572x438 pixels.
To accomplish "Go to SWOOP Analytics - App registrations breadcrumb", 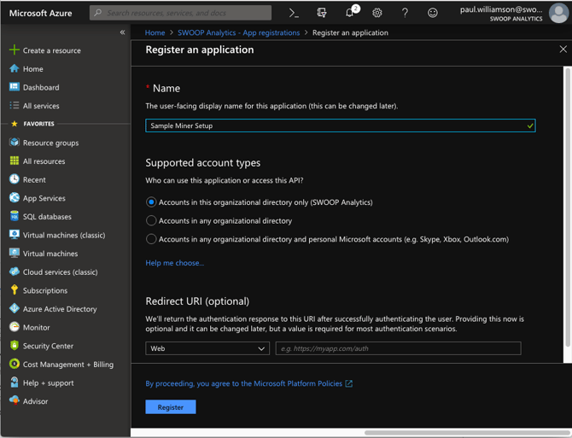I will point(238,32).
